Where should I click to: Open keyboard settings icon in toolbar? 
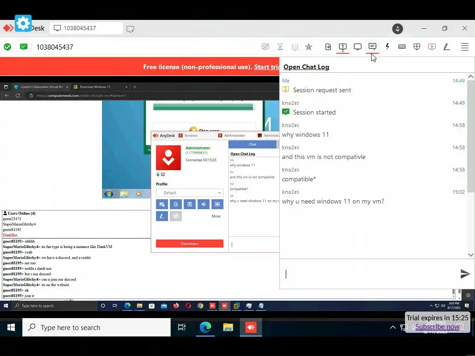[402, 47]
